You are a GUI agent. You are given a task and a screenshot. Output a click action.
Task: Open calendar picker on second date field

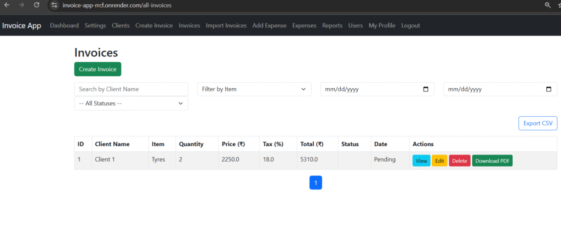548,89
